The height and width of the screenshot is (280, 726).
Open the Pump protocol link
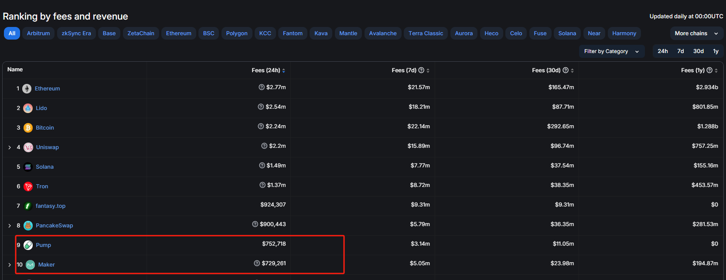[44, 245]
